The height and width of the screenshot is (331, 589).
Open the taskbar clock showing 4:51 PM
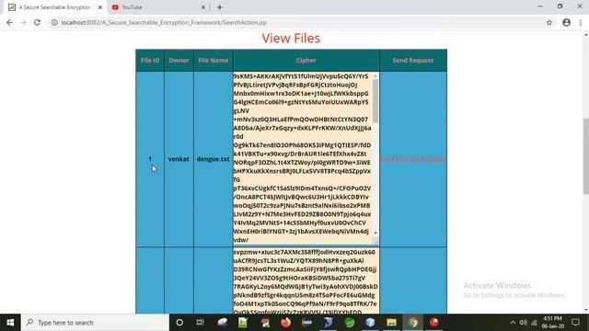click(553, 323)
